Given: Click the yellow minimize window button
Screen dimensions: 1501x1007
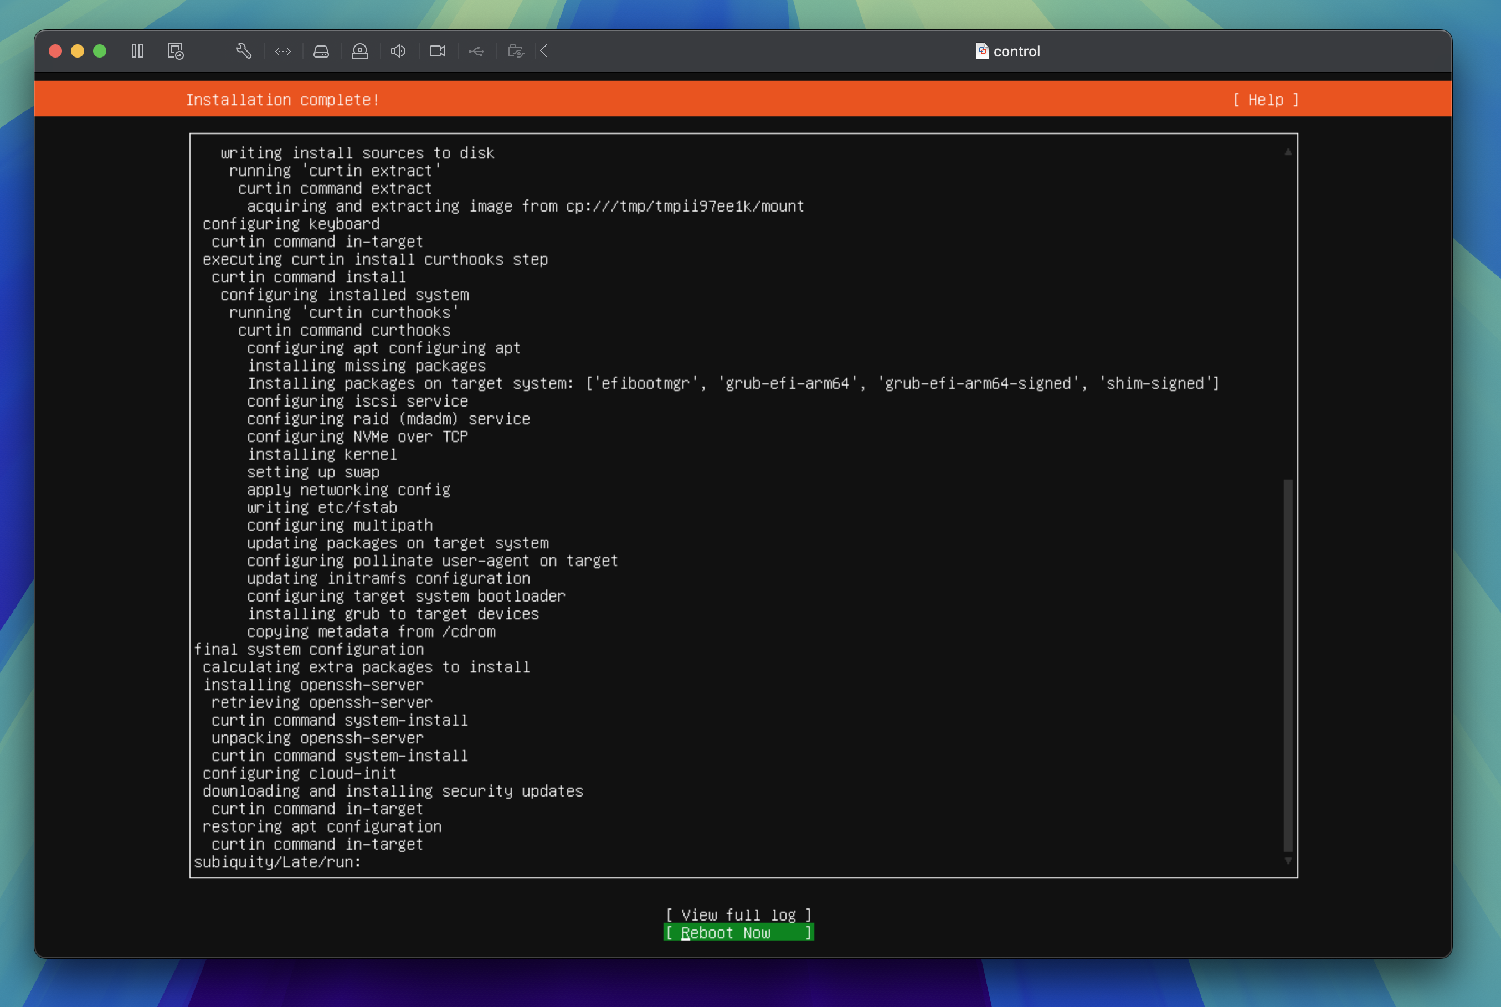Looking at the screenshot, I should 78,52.
